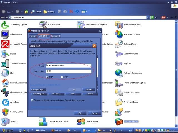The height and width of the screenshot is (133, 178).
Task: Click the Folders toolbar button
Action: point(49,12)
